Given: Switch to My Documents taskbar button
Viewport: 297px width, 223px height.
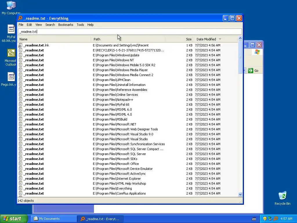Looking at the screenshot, I should point(53,219).
